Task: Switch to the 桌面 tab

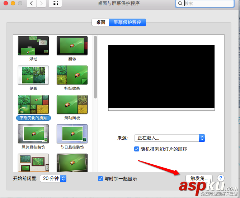Action: (100, 22)
